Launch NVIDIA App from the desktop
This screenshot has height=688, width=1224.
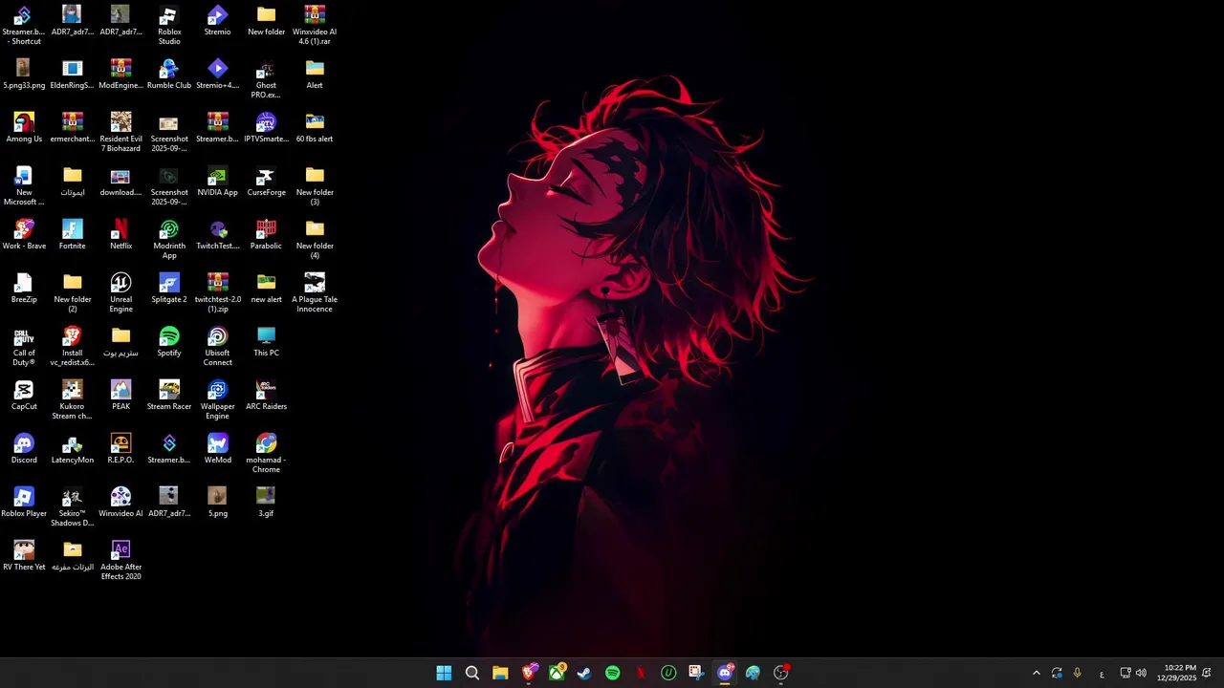(x=217, y=182)
